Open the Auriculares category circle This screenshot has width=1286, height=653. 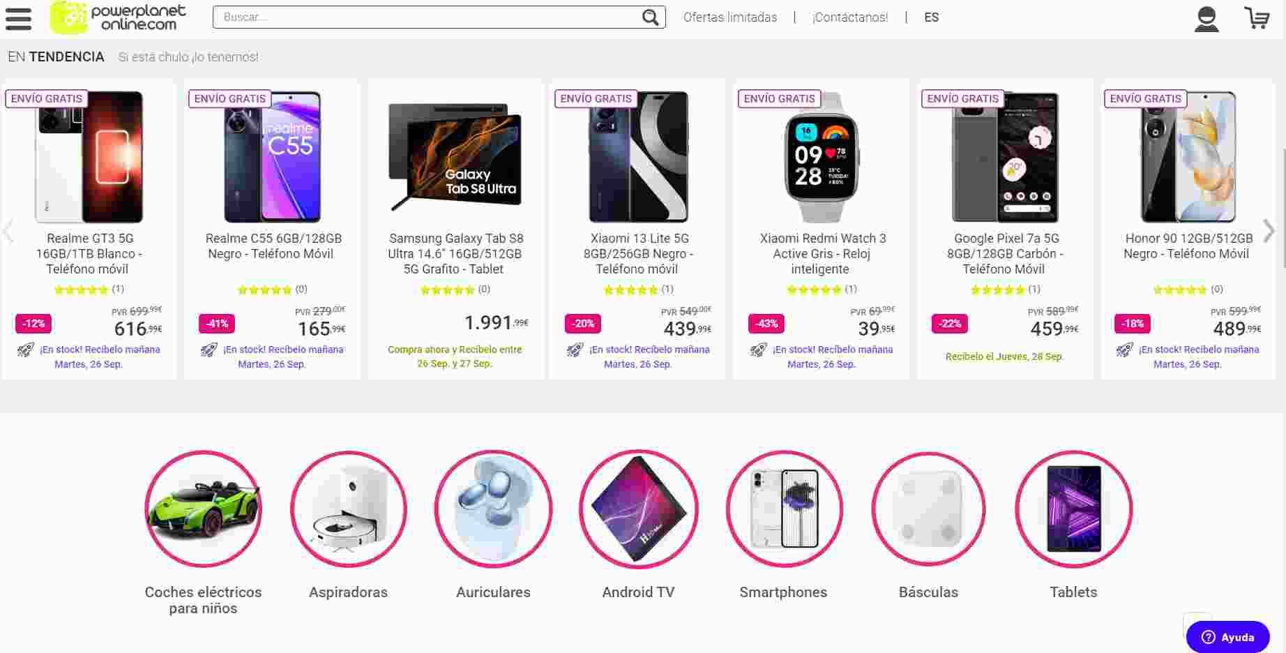493,509
